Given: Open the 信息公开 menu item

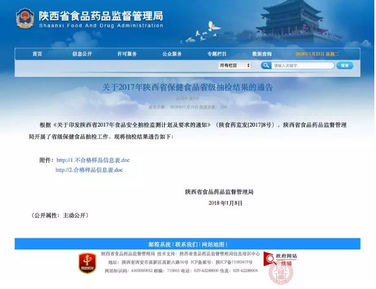Looking at the screenshot, I should pos(82,54).
